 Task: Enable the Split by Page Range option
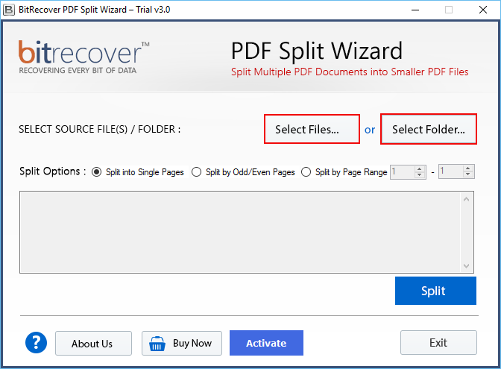[x=306, y=172]
